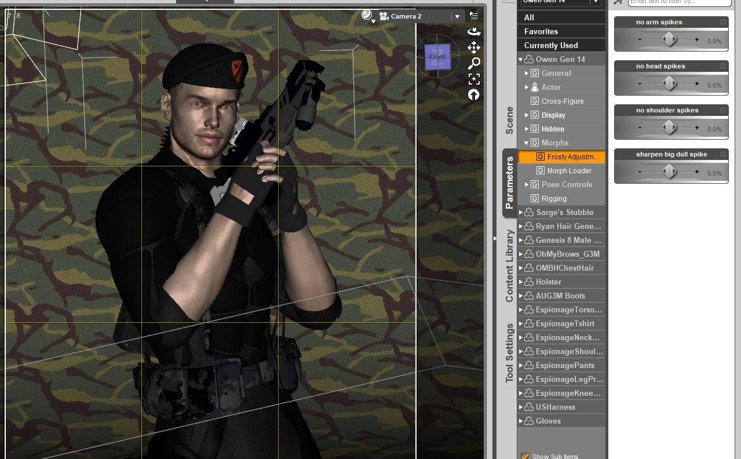Select the Currently Used filter category
Viewport: 741px width, 459px height.
pos(561,45)
